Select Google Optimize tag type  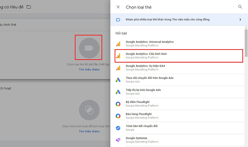[x=180, y=140]
